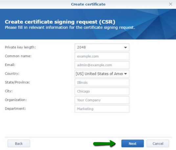This screenshot has width=176, height=150.
Task: Focus the Email input field
Action: 102,65
